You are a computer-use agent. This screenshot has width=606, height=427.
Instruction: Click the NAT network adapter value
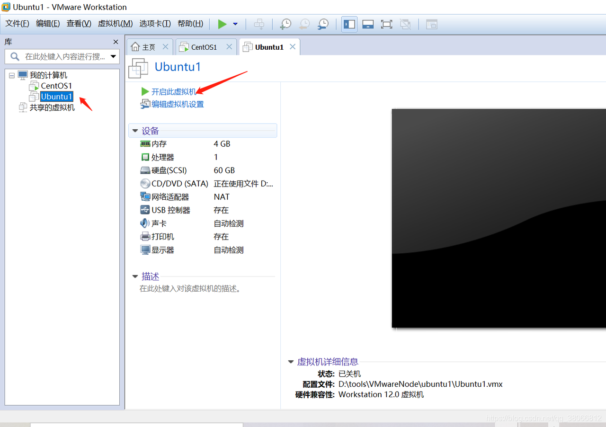(x=222, y=197)
